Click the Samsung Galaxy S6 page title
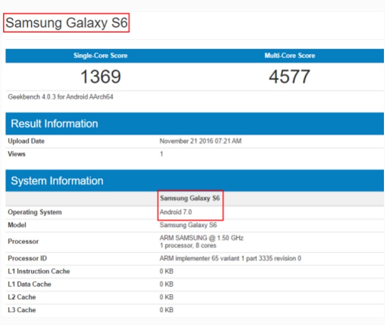 [x=67, y=23]
